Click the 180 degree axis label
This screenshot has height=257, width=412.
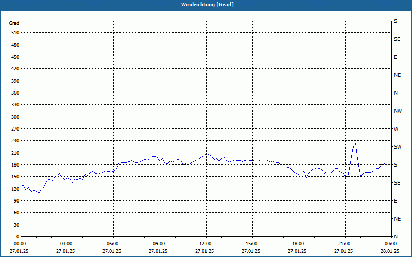click(x=15, y=164)
